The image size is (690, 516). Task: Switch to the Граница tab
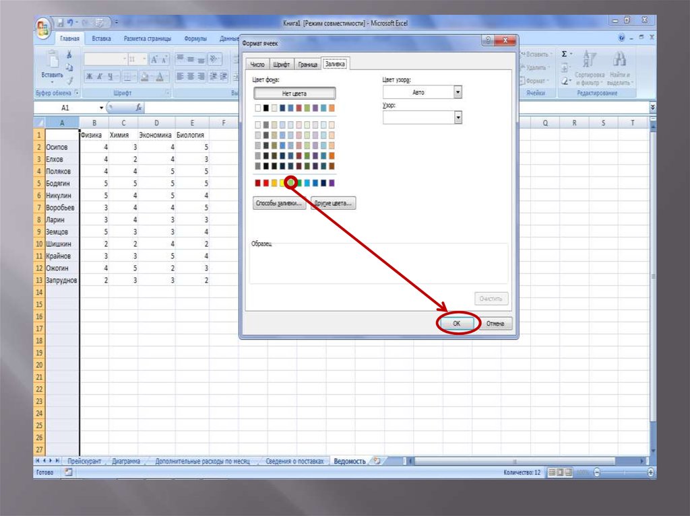point(307,65)
